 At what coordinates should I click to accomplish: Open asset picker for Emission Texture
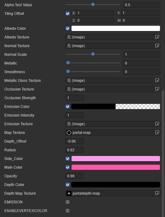pyautogui.click(x=157, y=124)
